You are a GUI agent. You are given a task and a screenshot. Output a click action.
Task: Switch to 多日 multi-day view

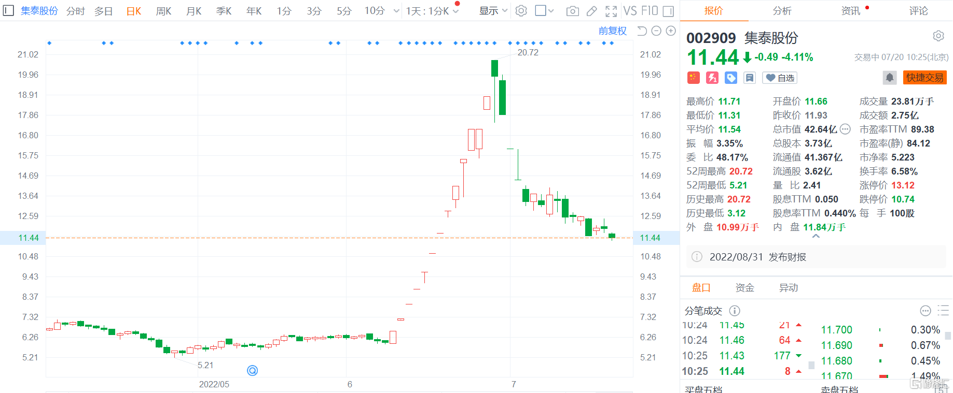(104, 11)
